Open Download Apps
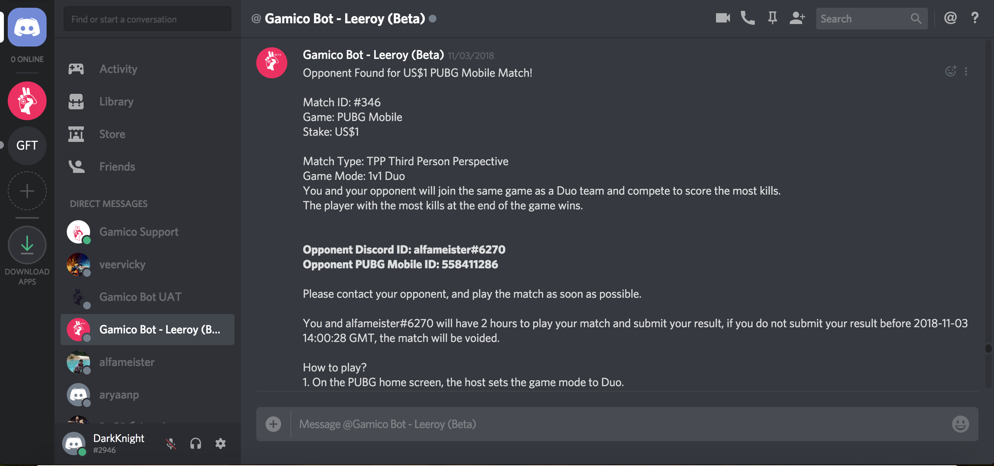Screen dimensions: 994x466 (x=27, y=245)
